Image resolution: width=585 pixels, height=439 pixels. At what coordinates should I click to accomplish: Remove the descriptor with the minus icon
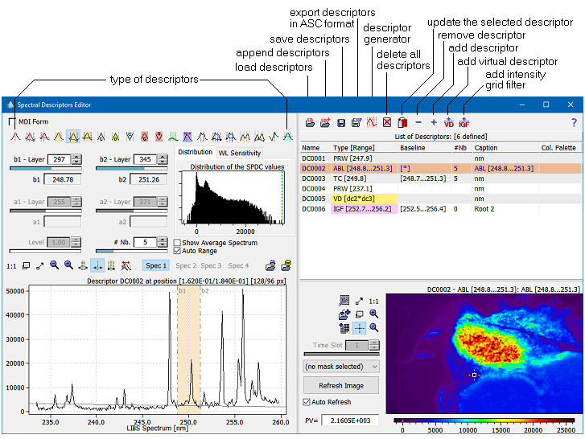418,123
